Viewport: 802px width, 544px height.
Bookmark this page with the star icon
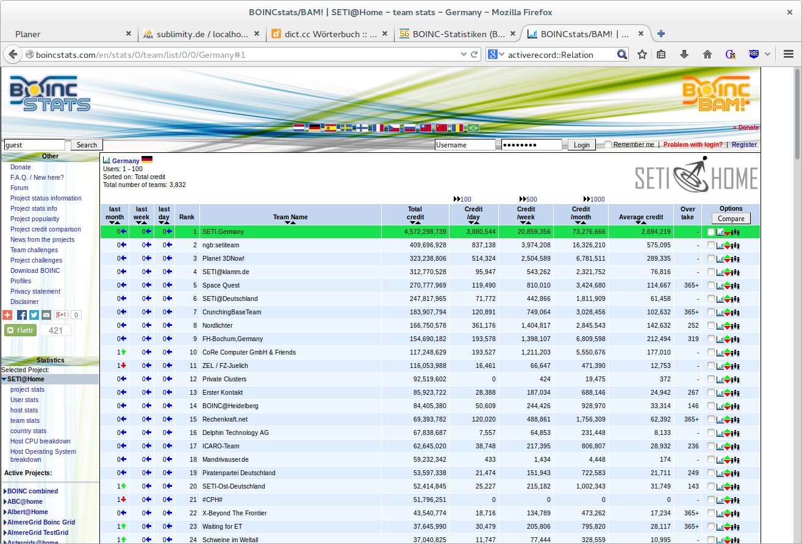642,55
